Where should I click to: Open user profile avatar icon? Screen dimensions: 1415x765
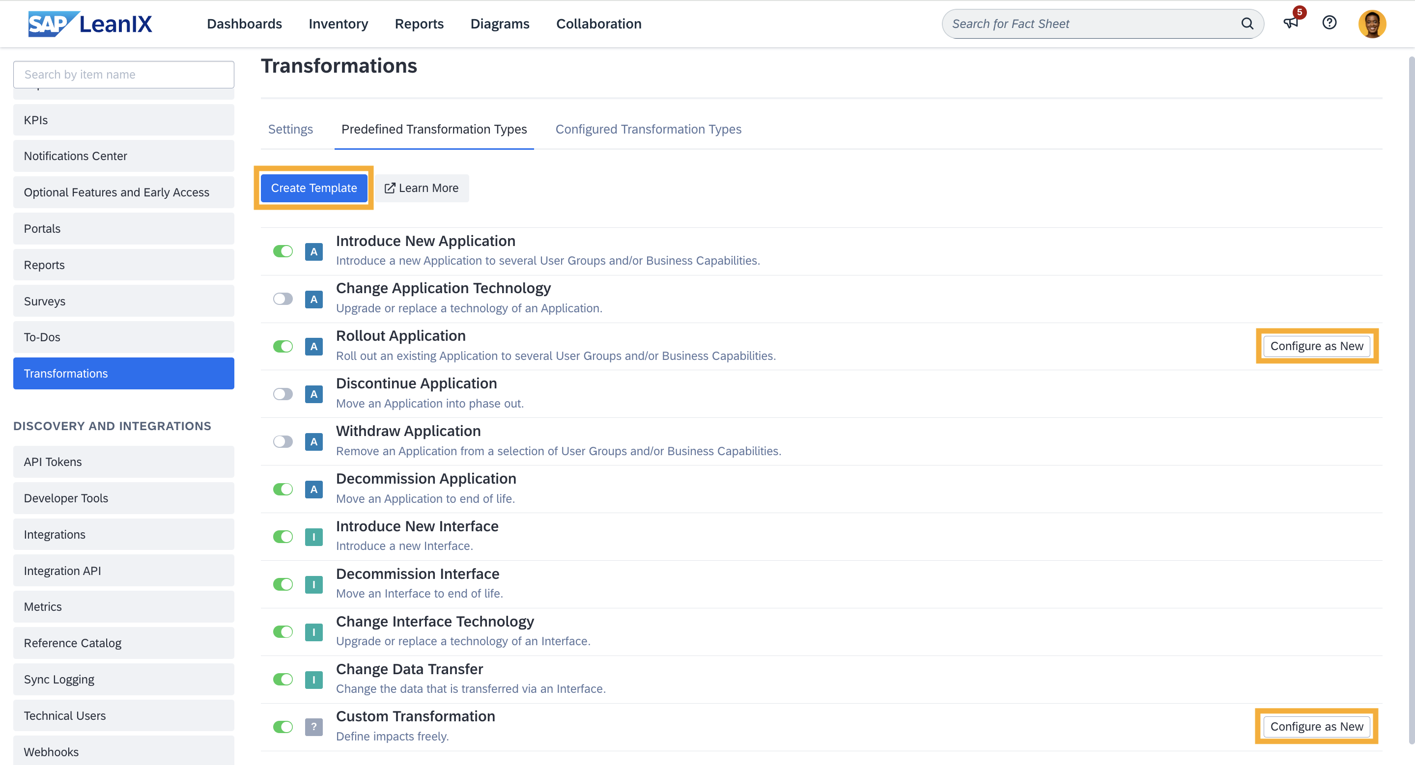click(x=1372, y=24)
